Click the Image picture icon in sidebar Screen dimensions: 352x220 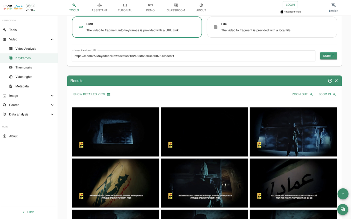(5, 96)
